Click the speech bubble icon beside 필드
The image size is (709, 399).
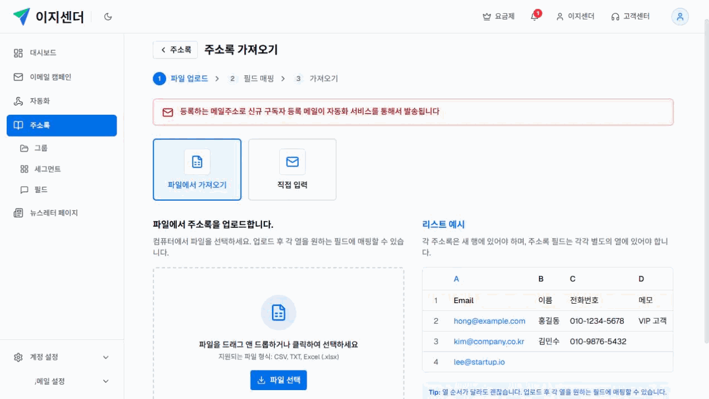[24, 189]
